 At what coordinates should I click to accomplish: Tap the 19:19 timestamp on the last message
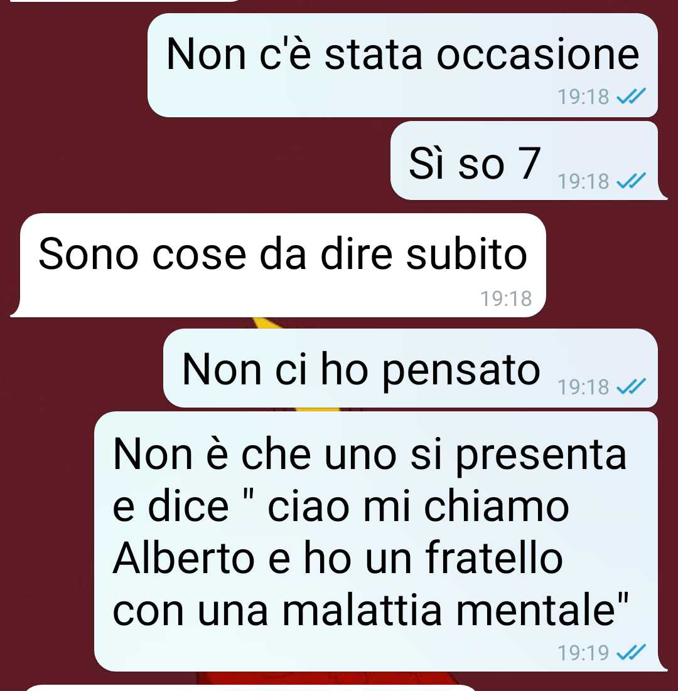pyautogui.click(x=583, y=653)
